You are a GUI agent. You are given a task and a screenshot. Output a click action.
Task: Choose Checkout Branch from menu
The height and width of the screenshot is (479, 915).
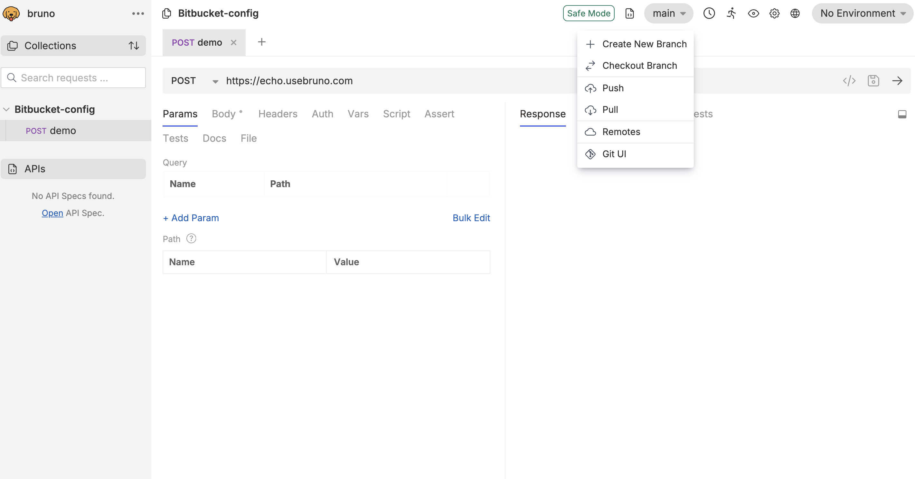pyautogui.click(x=636, y=66)
